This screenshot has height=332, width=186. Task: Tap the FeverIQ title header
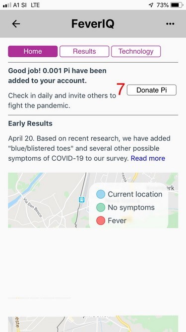(x=93, y=24)
